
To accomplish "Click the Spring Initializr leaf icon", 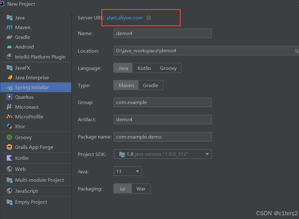I will coord(9,87).
